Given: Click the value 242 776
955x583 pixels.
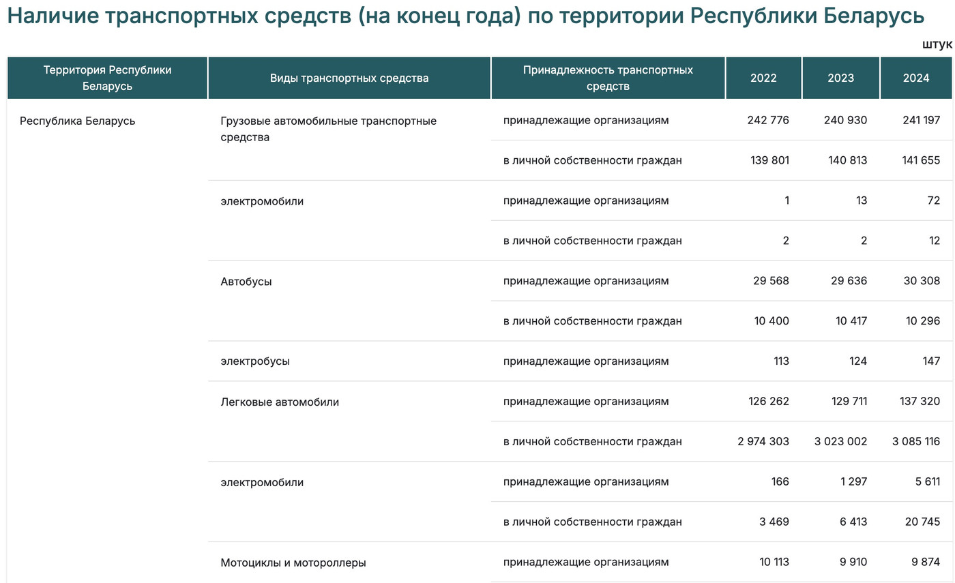Looking at the screenshot, I should (768, 120).
